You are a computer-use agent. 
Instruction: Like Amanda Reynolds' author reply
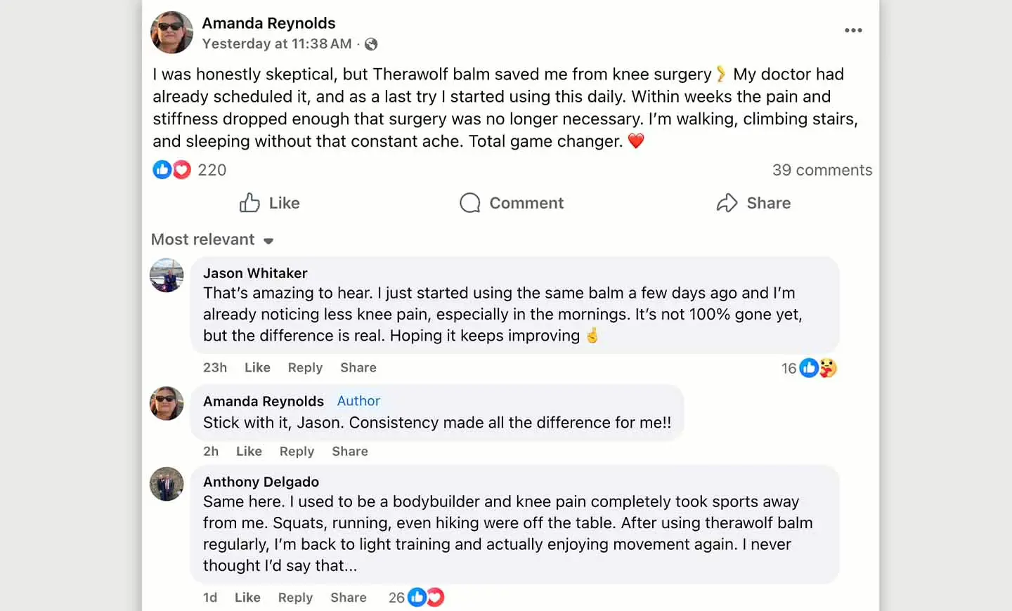click(249, 451)
